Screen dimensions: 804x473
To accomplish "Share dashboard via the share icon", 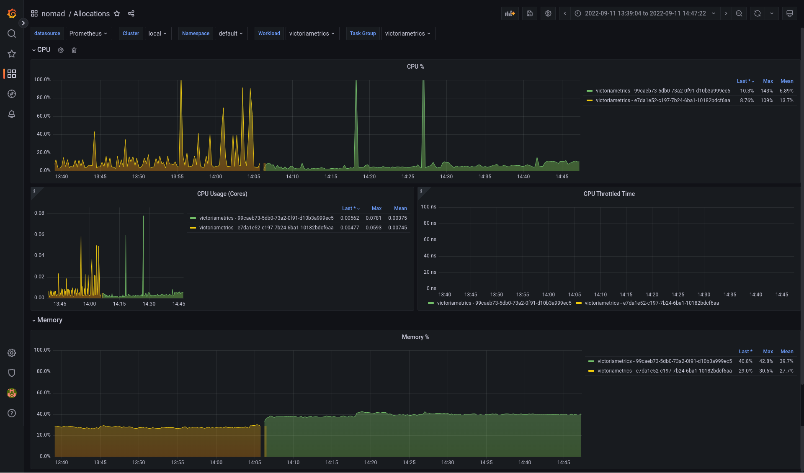I will click(131, 13).
